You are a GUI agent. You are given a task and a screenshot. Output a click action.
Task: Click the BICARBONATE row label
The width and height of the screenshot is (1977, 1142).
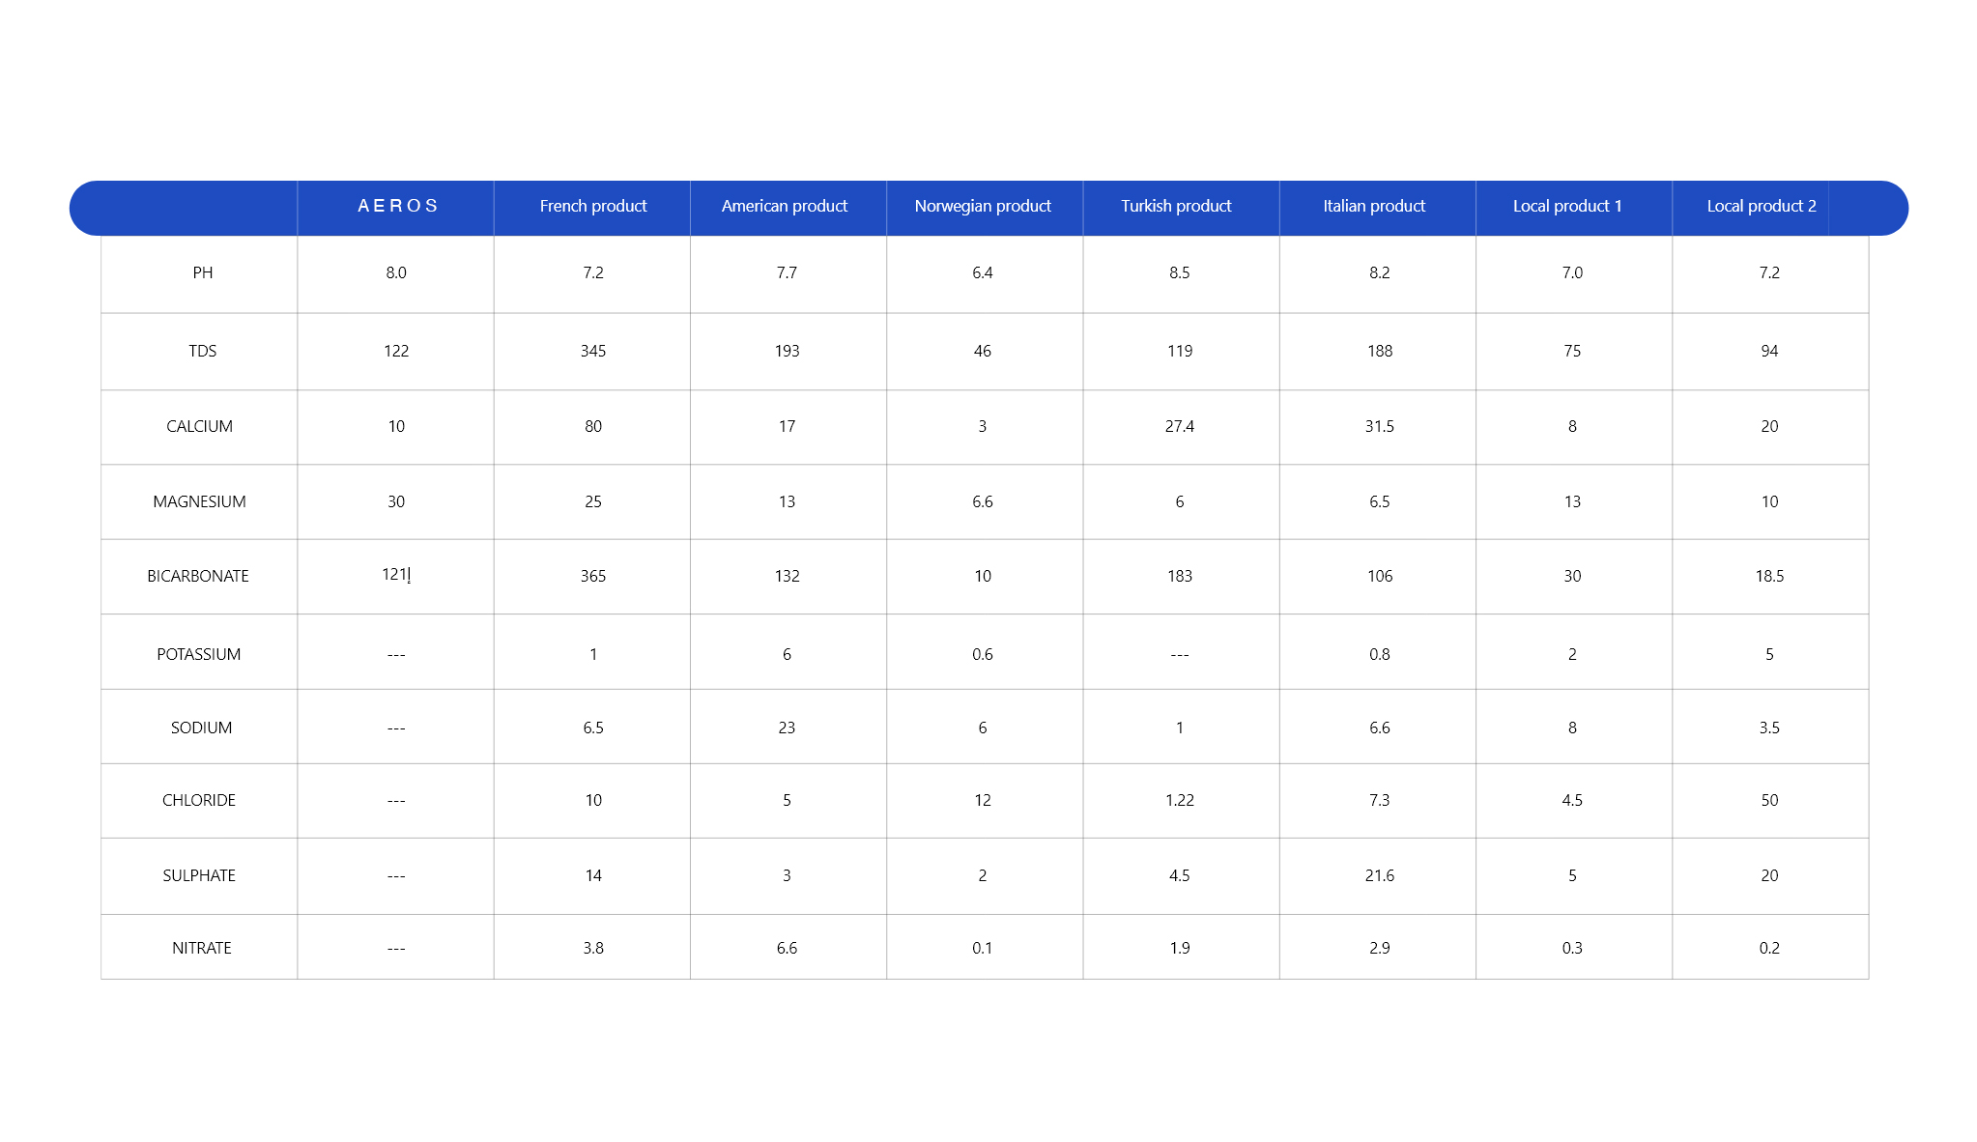click(198, 576)
